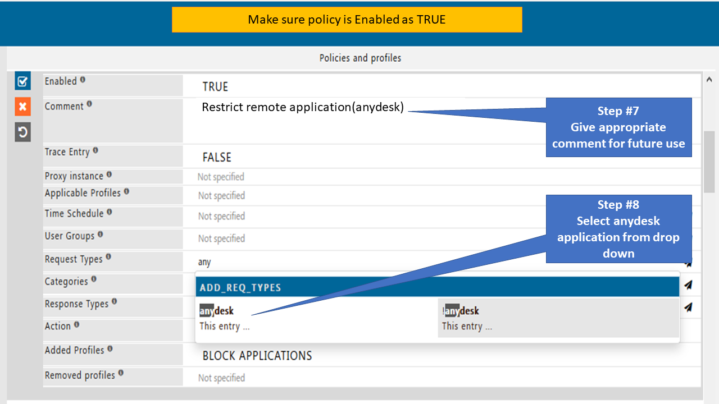Viewport: 719px width, 404px height.
Task: Click info icon beside Trace Entry
Action: [95, 150]
